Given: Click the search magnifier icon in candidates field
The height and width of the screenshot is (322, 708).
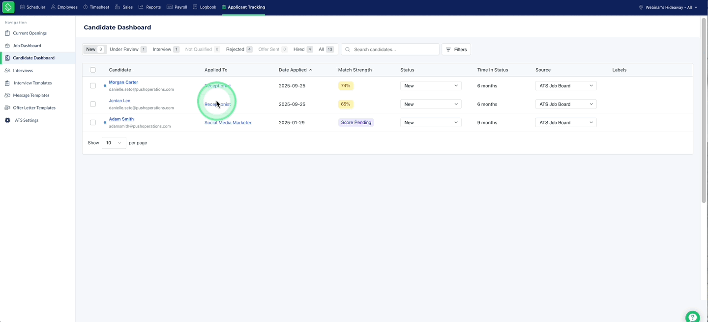Looking at the screenshot, I should (x=348, y=50).
